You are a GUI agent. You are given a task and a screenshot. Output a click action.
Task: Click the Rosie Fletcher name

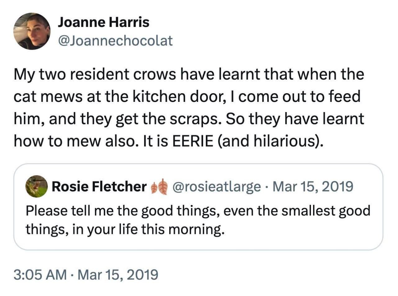pyautogui.click(x=99, y=186)
